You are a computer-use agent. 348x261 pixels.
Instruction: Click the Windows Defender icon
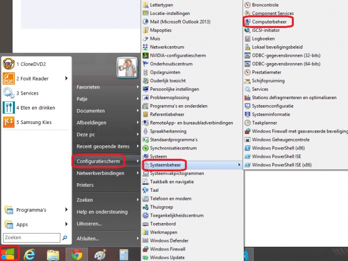145,241
